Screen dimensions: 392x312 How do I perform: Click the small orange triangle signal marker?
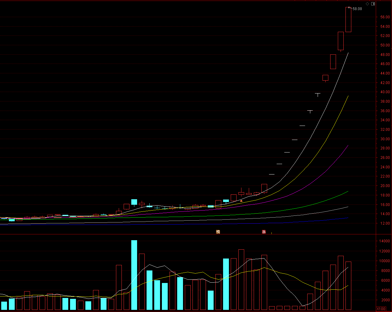tap(241, 201)
